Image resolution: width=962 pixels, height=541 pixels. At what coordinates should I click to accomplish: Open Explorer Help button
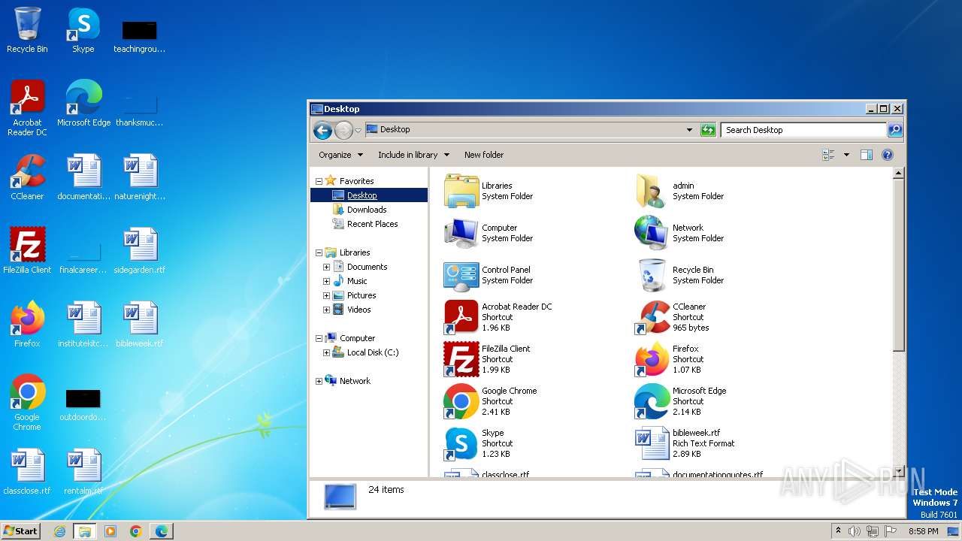tap(887, 155)
